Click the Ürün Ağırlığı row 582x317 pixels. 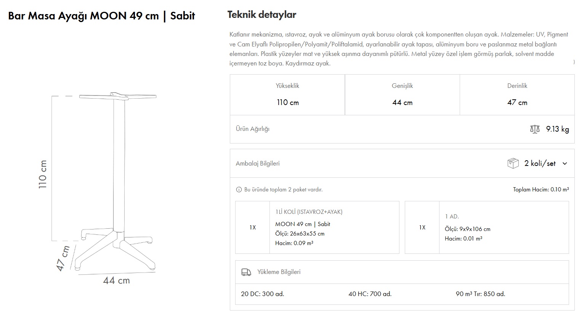(x=253, y=129)
